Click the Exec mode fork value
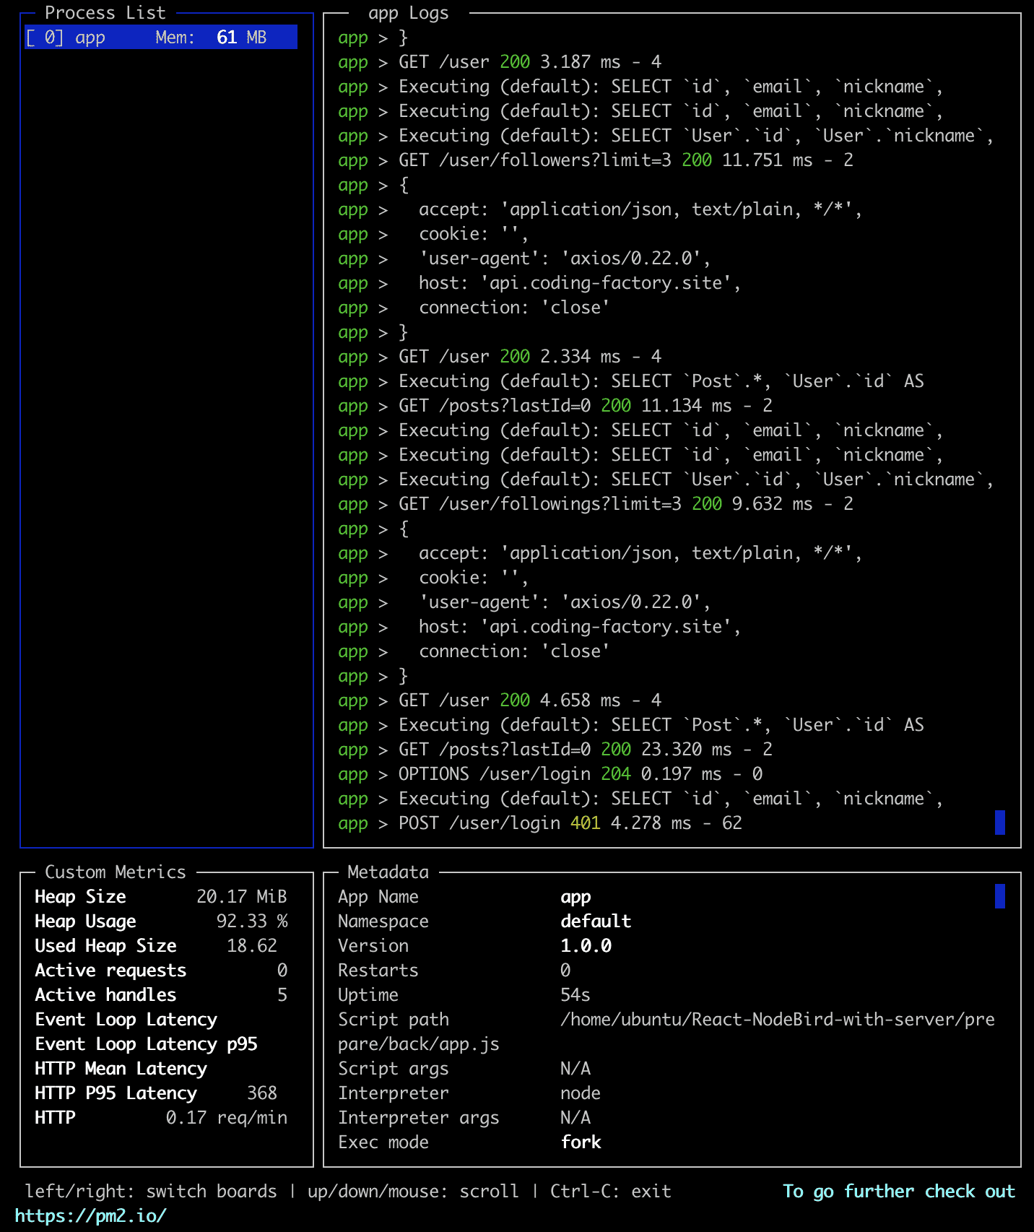Image resolution: width=1034 pixels, height=1232 pixels. (581, 1142)
